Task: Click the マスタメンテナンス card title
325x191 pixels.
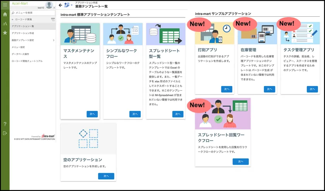Action: tap(79, 53)
